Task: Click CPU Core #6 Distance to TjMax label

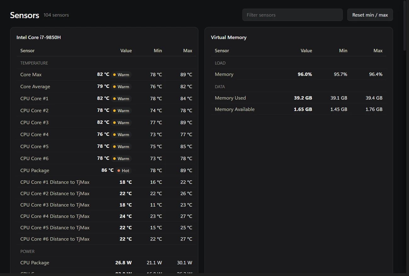Action: click(x=55, y=239)
